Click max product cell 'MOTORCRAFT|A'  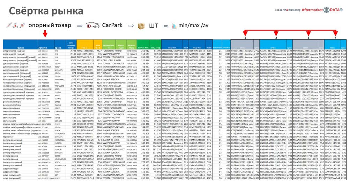pos(197,108)
